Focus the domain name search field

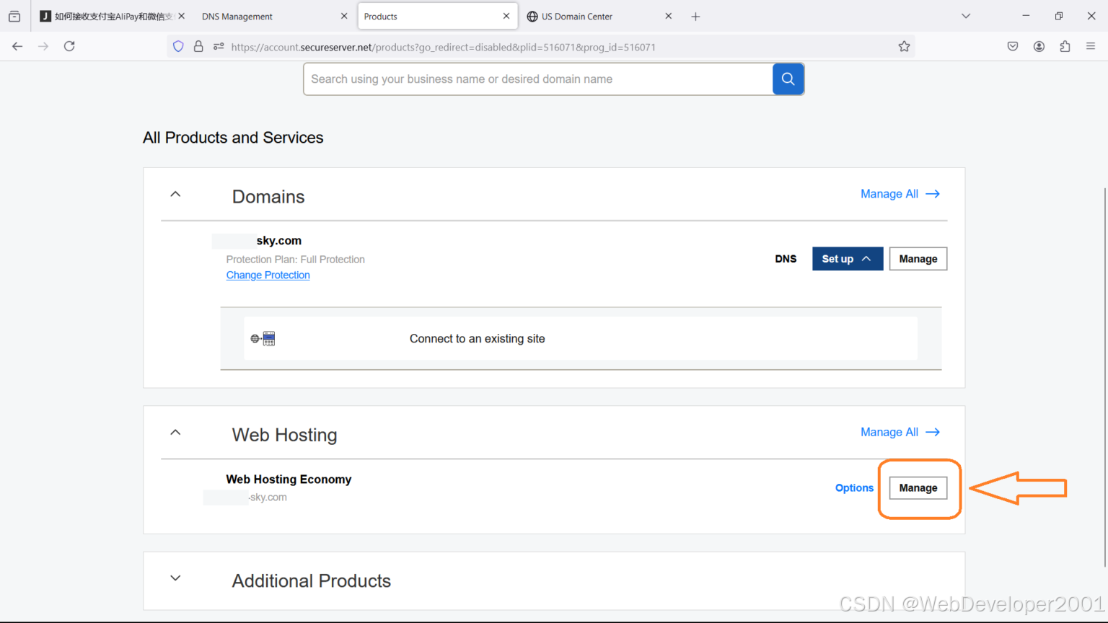point(537,79)
